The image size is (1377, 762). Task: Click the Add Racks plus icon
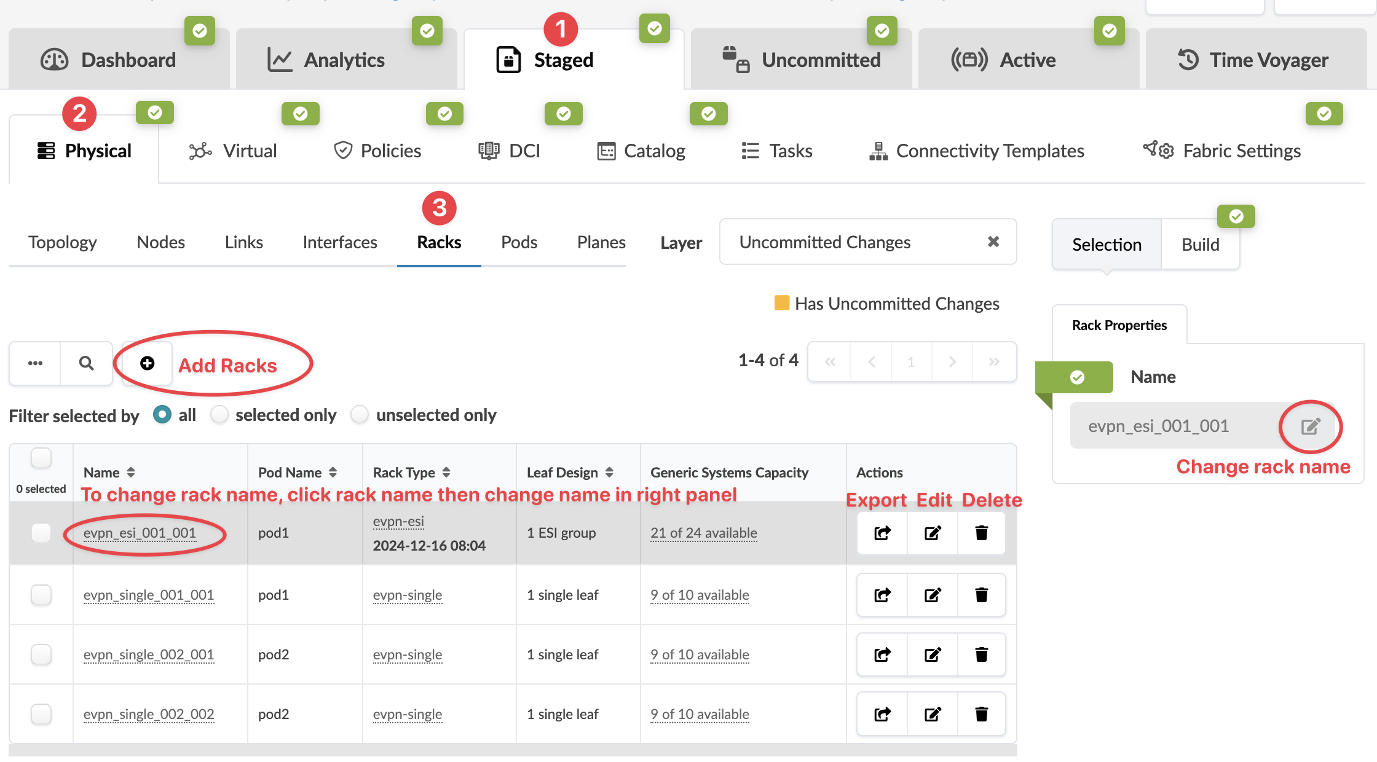[x=147, y=363]
